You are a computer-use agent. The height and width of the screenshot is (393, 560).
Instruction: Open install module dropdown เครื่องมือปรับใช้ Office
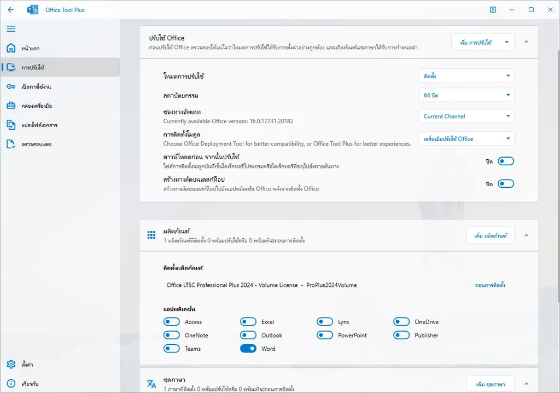(466, 138)
